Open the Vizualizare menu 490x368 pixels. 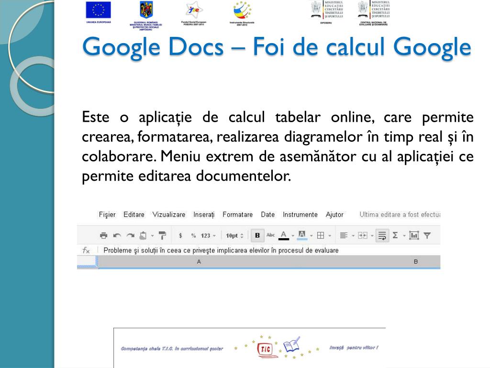(169, 215)
